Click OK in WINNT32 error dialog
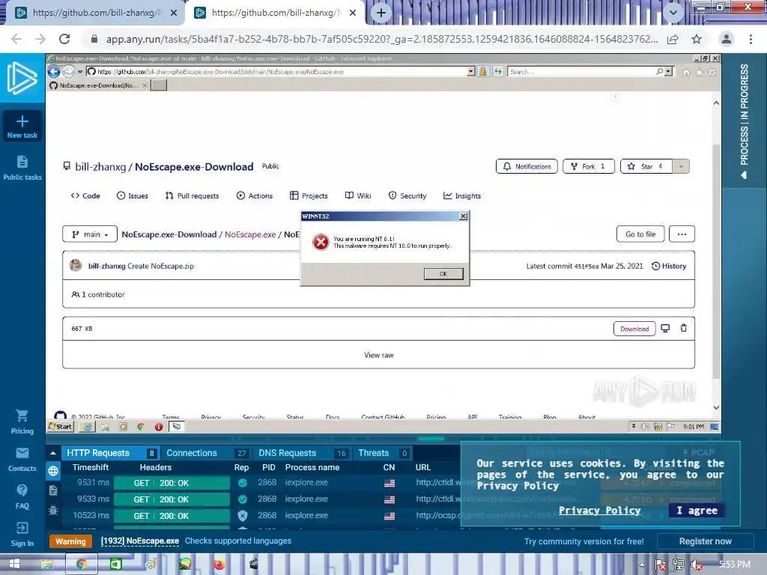 coord(443,274)
